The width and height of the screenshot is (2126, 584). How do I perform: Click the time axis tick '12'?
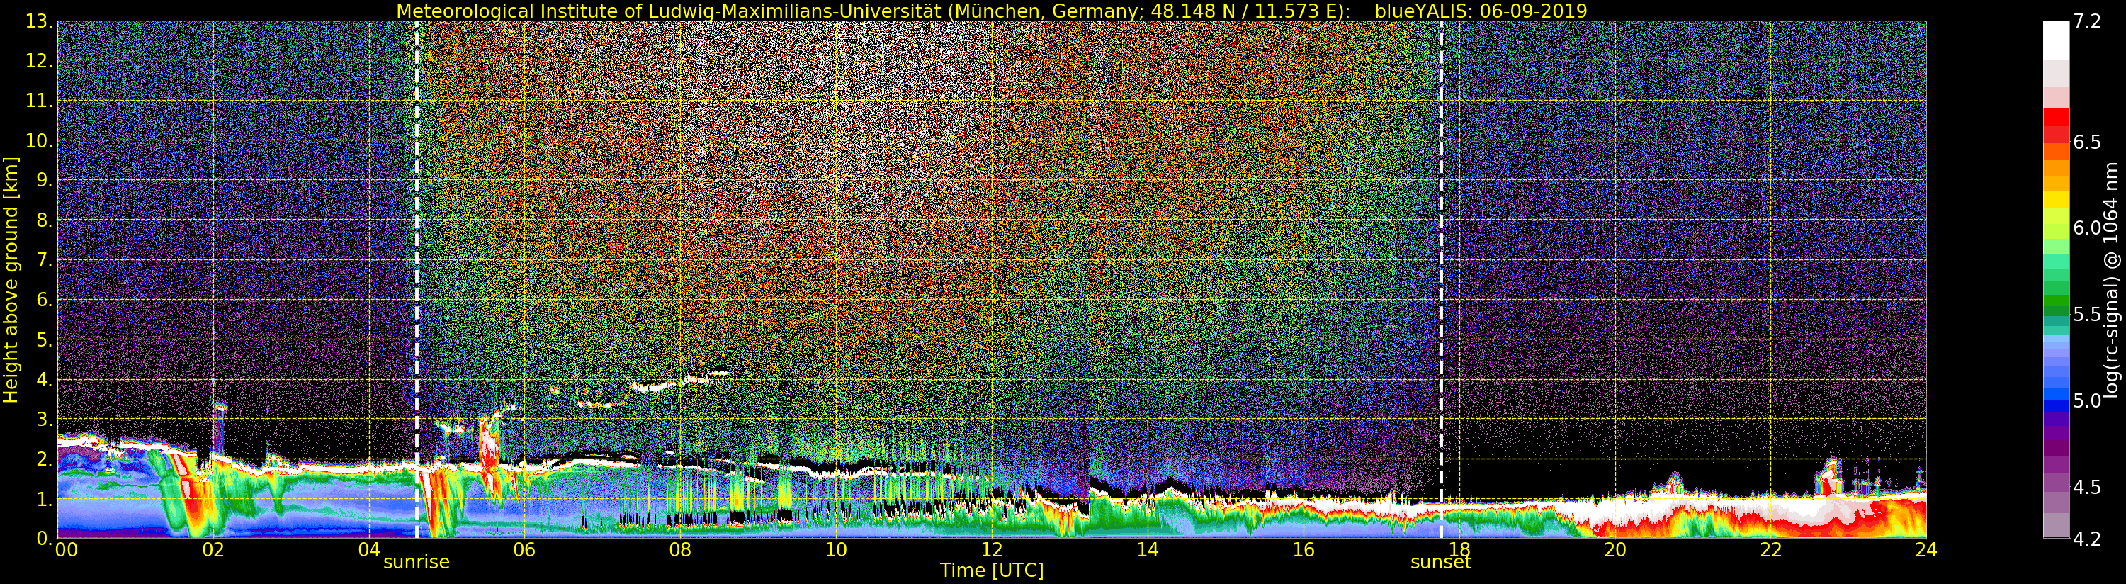(x=991, y=550)
